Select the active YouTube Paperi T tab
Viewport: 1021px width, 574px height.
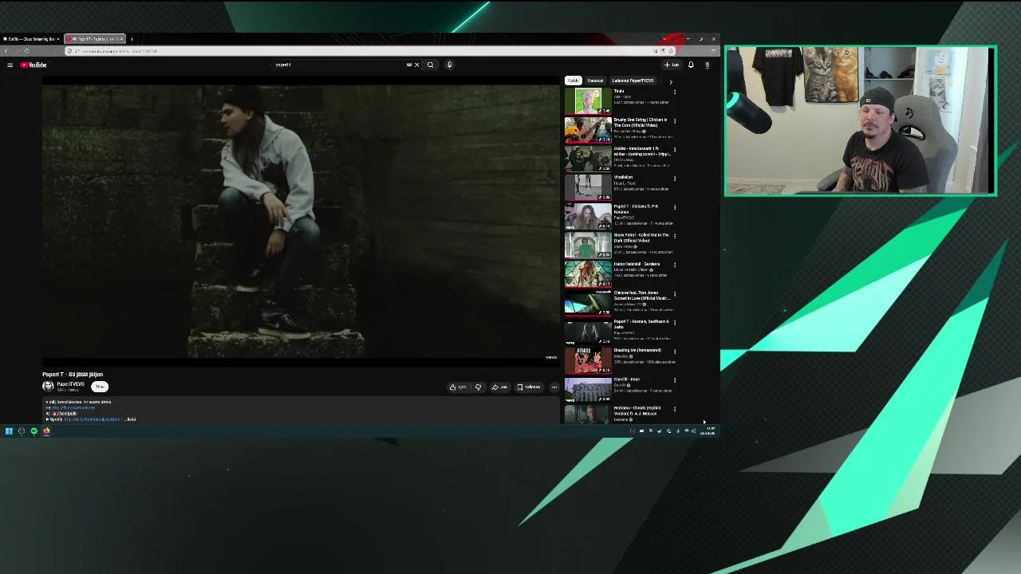(x=95, y=38)
